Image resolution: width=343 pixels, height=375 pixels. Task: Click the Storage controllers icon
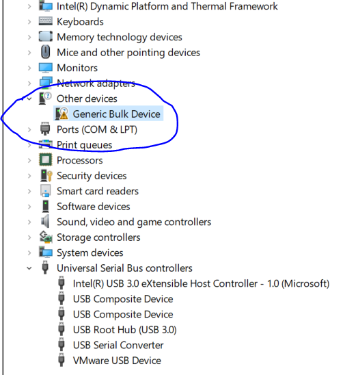[x=46, y=237]
